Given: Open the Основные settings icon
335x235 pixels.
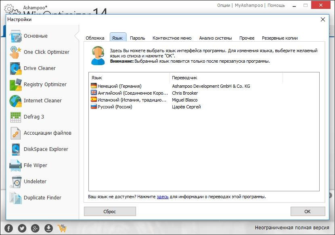Looking at the screenshot, I should (16, 36).
